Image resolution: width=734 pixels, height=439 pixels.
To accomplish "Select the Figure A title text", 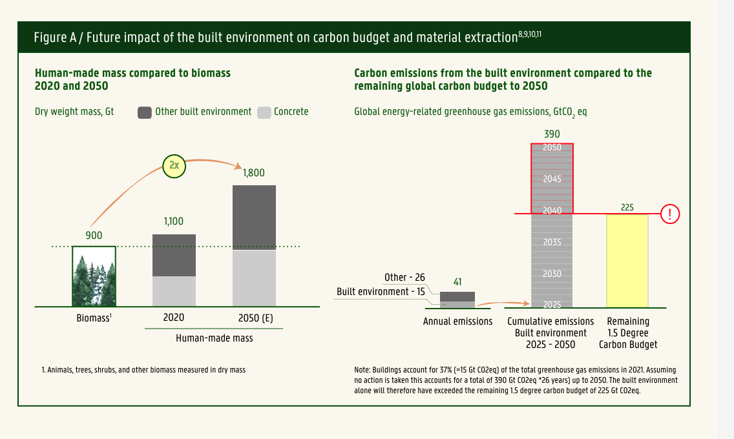I will coord(288,37).
